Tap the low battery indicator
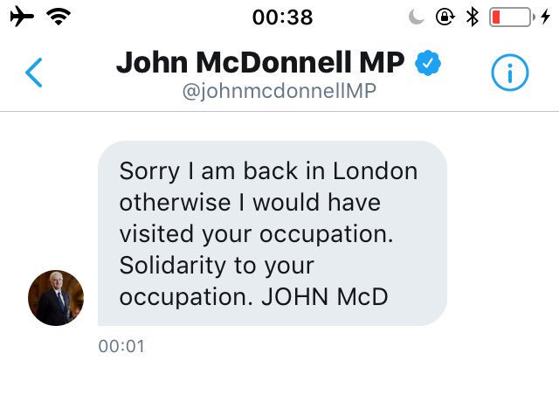 pos(510,16)
